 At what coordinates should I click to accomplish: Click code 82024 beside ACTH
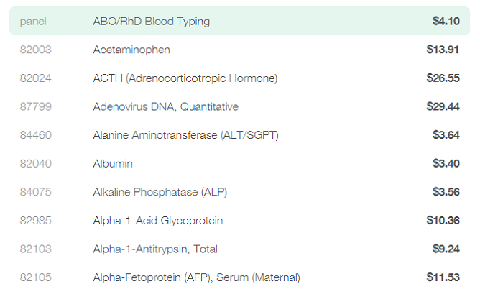35,78
